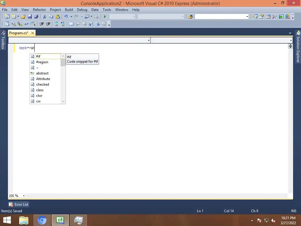The image size is (301, 226).
Task: Click the New Project toolbar icon
Action: pos(7,16)
